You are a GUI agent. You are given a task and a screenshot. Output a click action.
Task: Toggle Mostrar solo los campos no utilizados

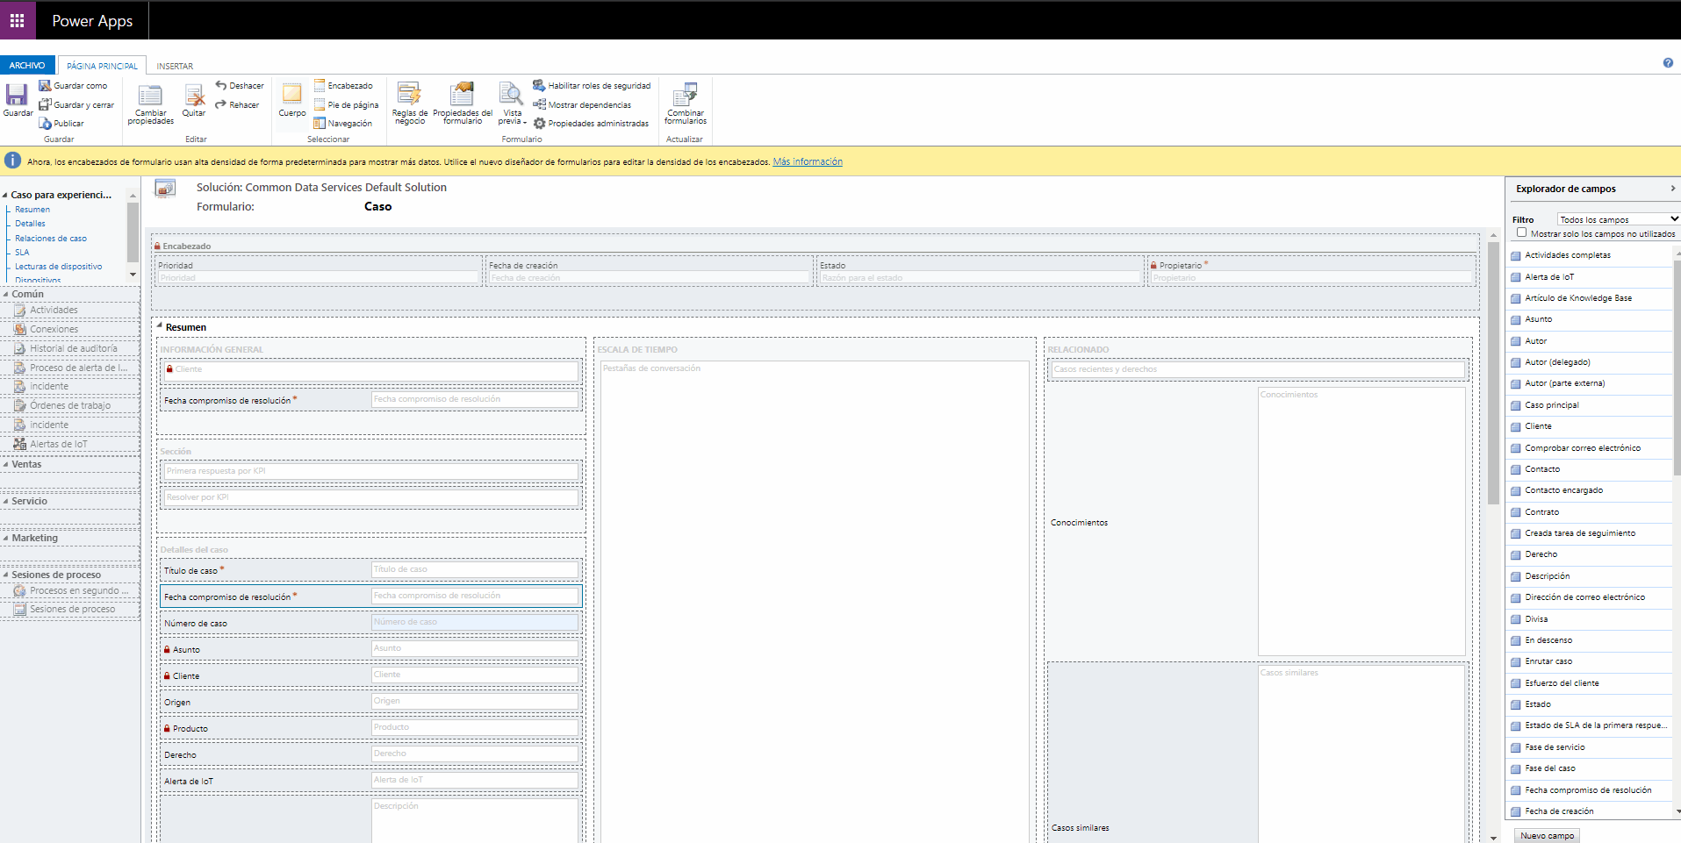1522,233
